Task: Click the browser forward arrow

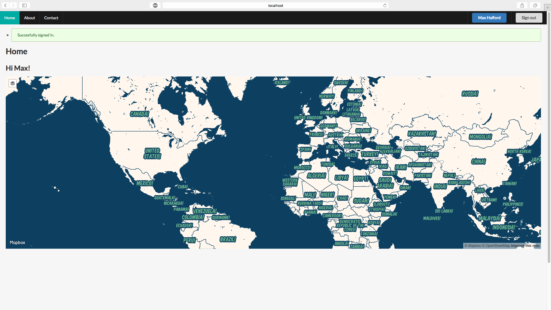Action: [13, 5]
